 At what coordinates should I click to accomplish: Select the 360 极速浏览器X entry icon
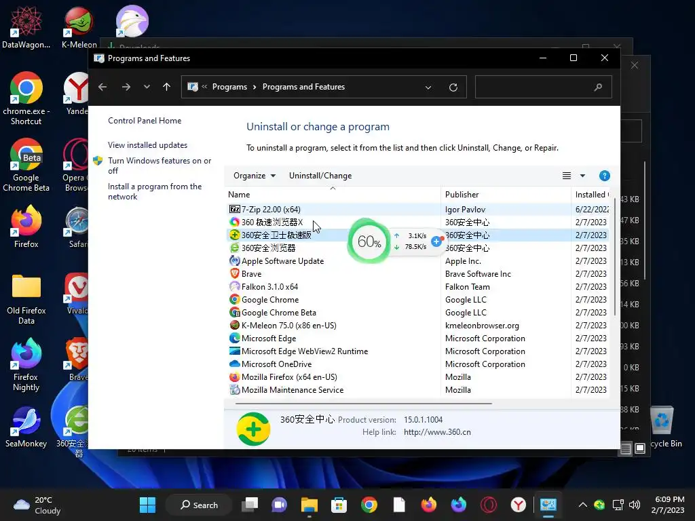pos(234,222)
